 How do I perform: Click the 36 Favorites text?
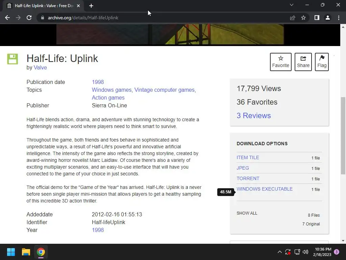click(257, 102)
